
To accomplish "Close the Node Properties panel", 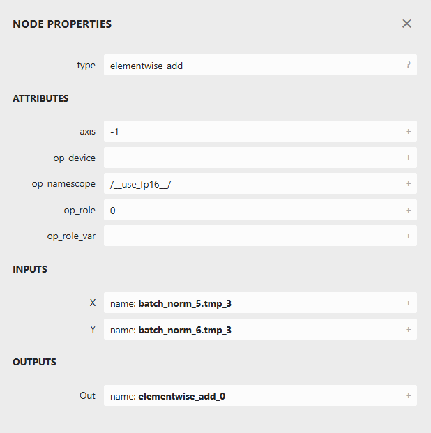I will coord(407,24).
